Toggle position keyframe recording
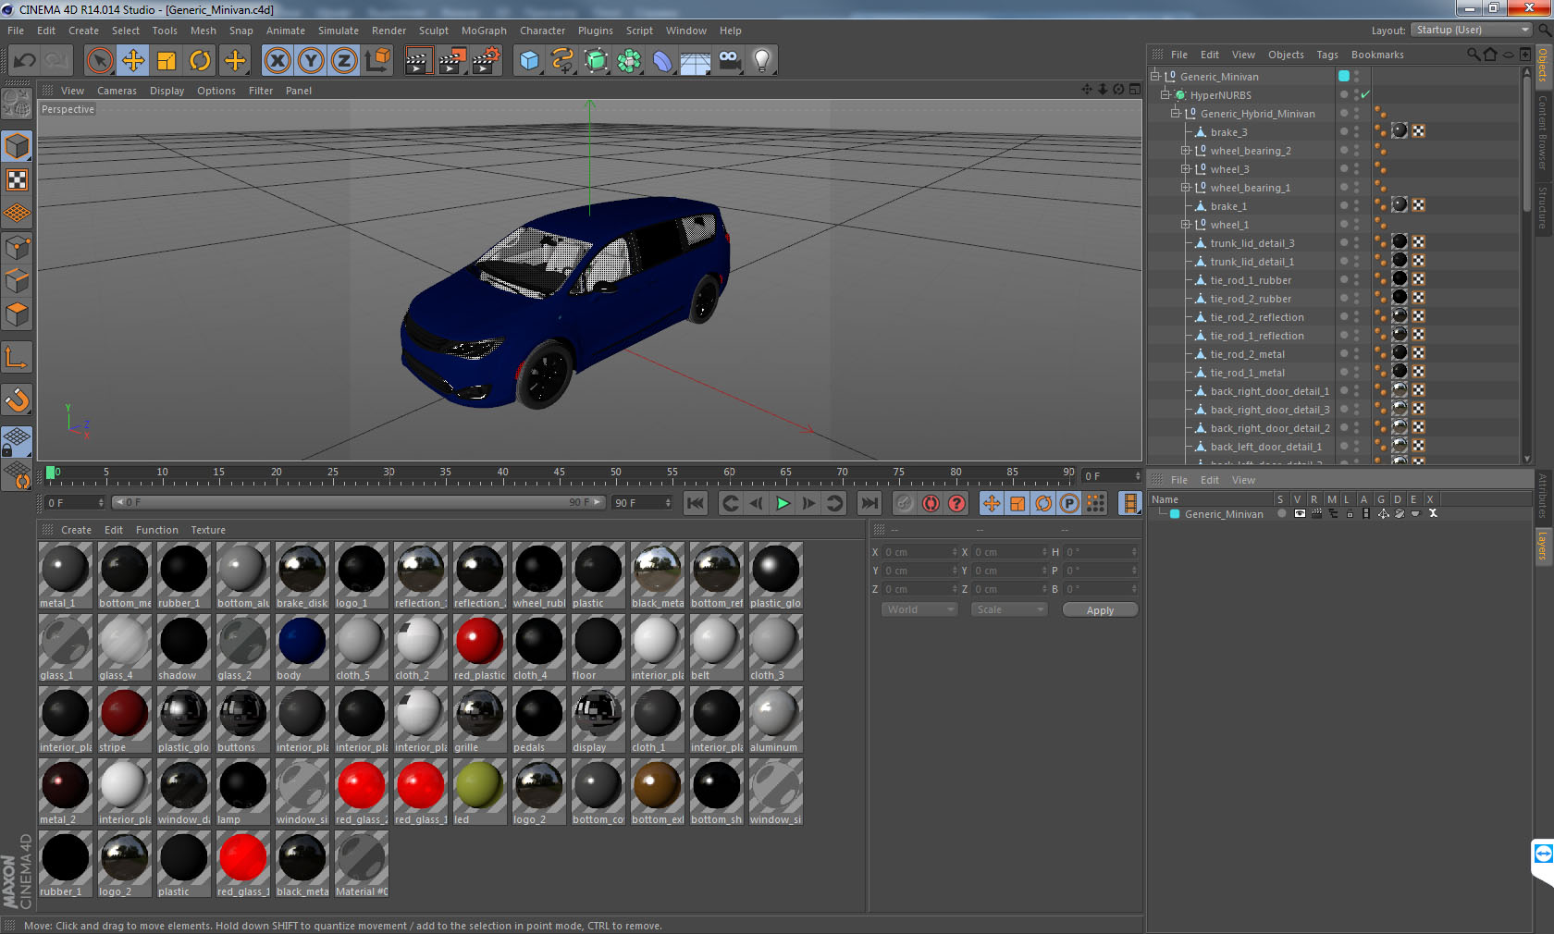Screen dimensions: 1554x934 coord(992,503)
